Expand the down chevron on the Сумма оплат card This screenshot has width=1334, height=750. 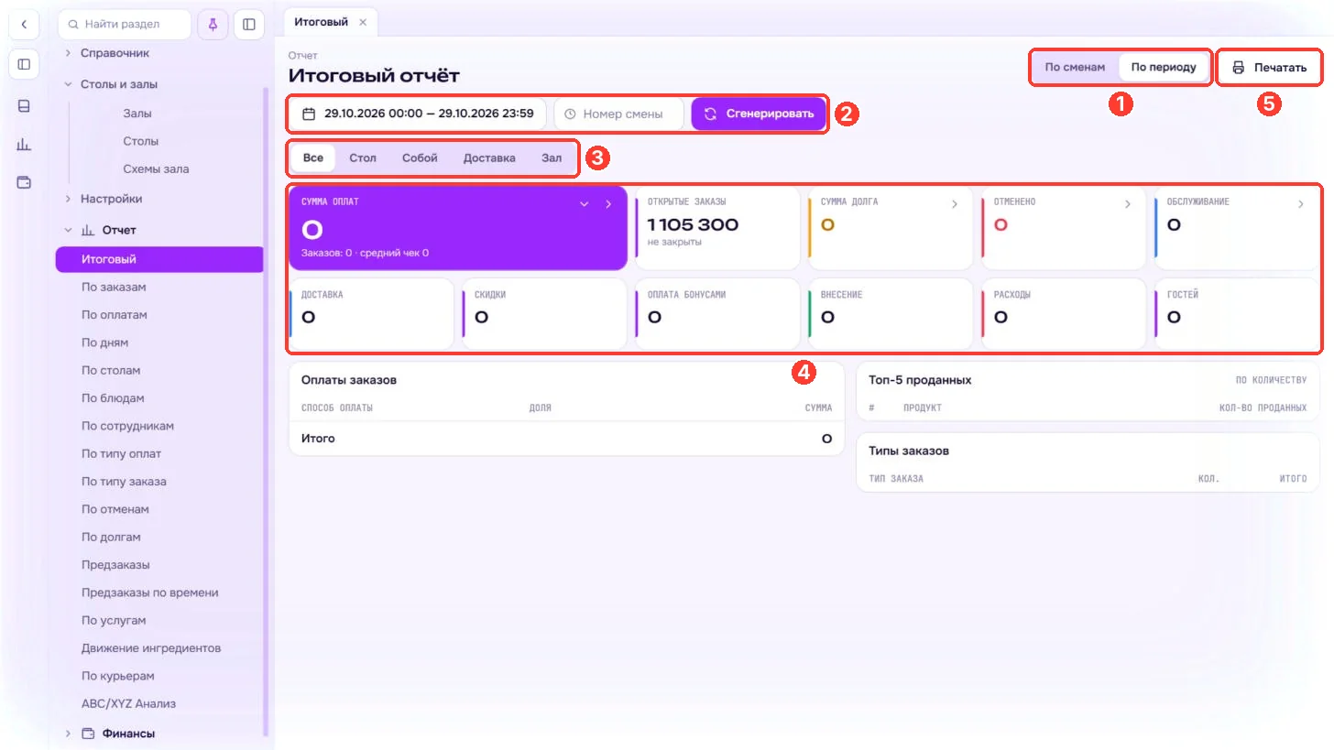[584, 204]
